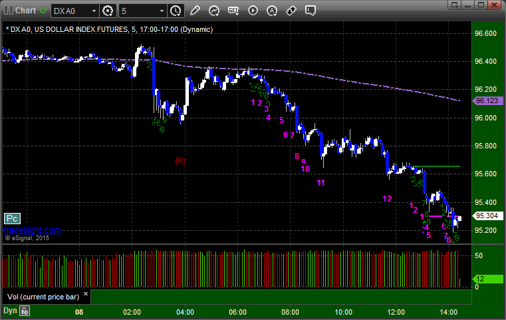Expand the interval 5 dropdown
The image size is (506, 320).
(x=162, y=11)
